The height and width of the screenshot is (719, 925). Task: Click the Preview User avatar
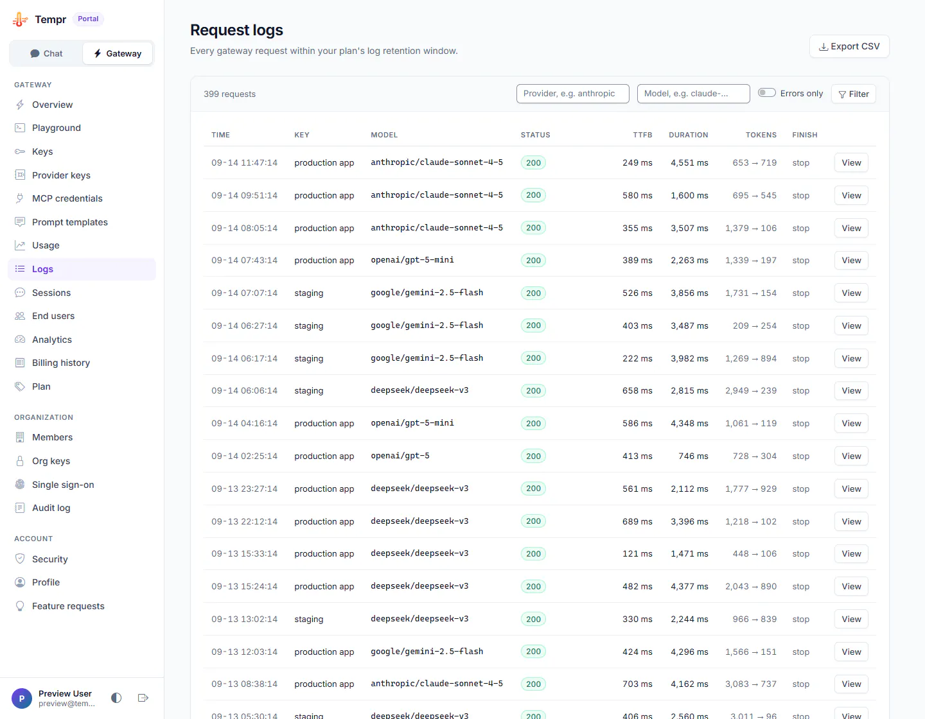point(22,698)
